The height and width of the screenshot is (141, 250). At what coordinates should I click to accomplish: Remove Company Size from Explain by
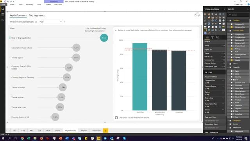[x=224, y=60]
